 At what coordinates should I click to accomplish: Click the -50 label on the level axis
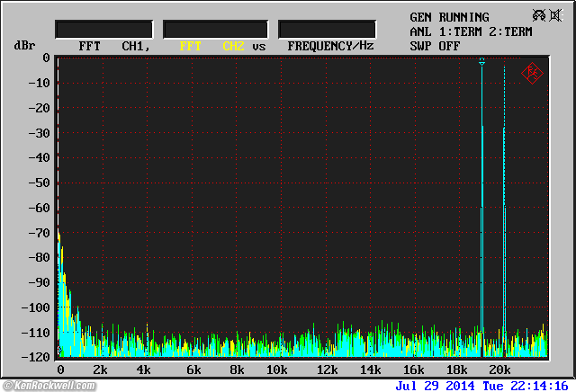[x=39, y=183]
